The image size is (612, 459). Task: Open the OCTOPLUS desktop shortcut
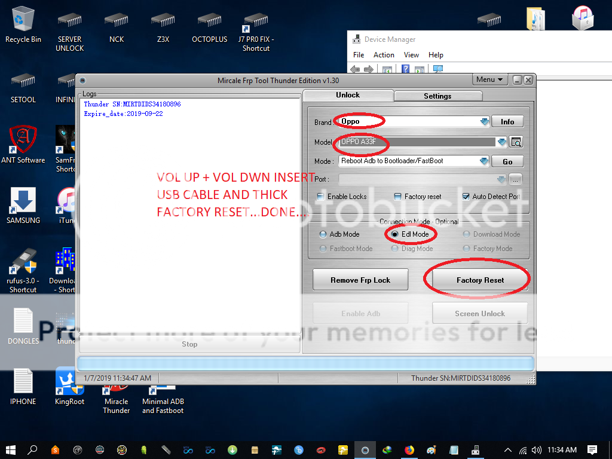pos(209,24)
